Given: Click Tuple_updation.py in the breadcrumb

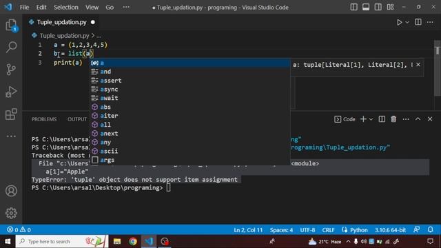Looking at the screenshot, I should pos(64,36).
